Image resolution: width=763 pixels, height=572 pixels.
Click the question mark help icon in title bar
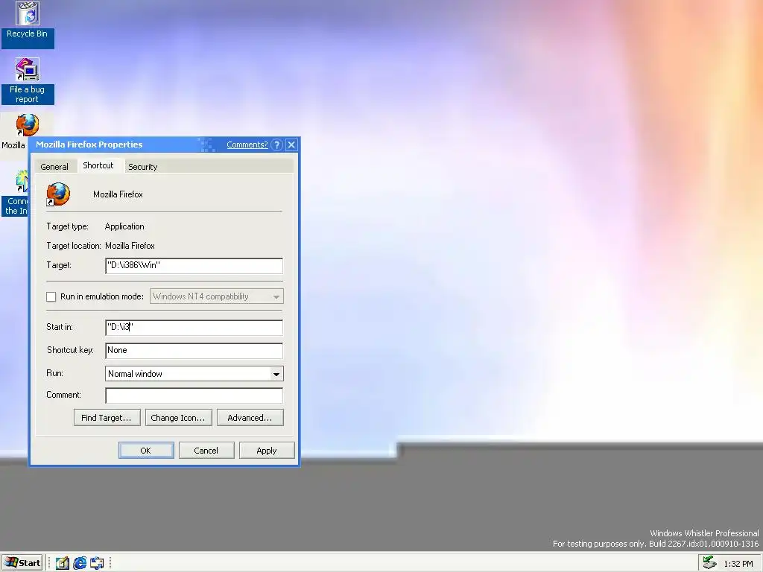click(276, 145)
